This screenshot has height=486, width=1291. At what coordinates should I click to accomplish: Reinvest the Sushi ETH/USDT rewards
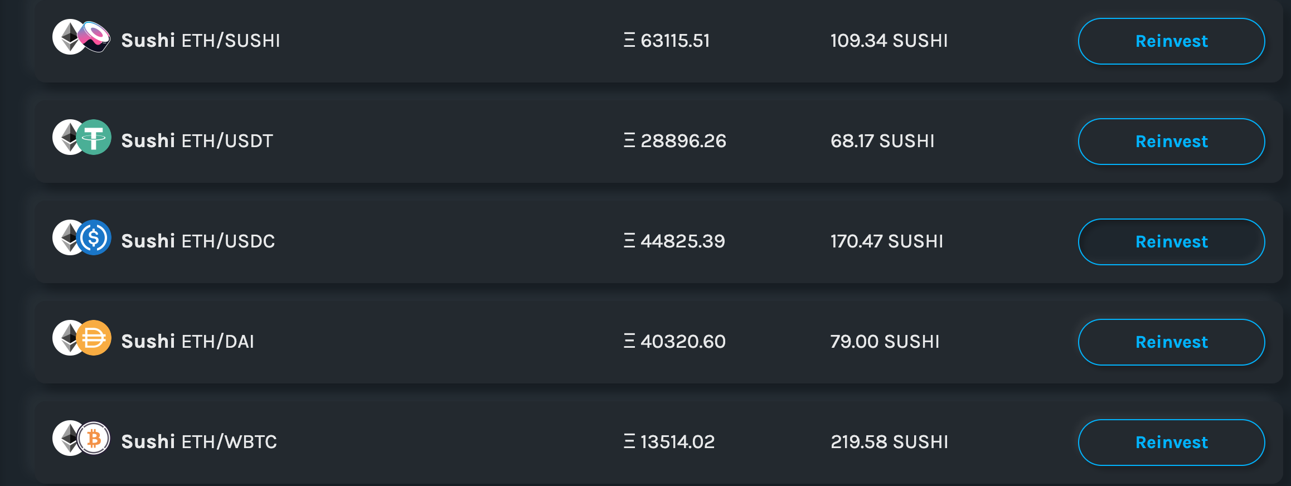coord(1171,142)
